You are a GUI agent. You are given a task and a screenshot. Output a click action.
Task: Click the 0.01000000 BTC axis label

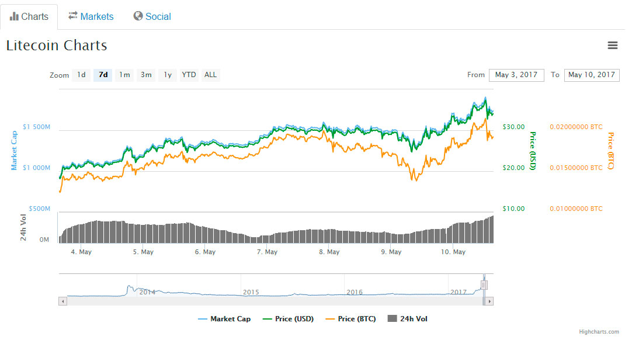(576, 209)
